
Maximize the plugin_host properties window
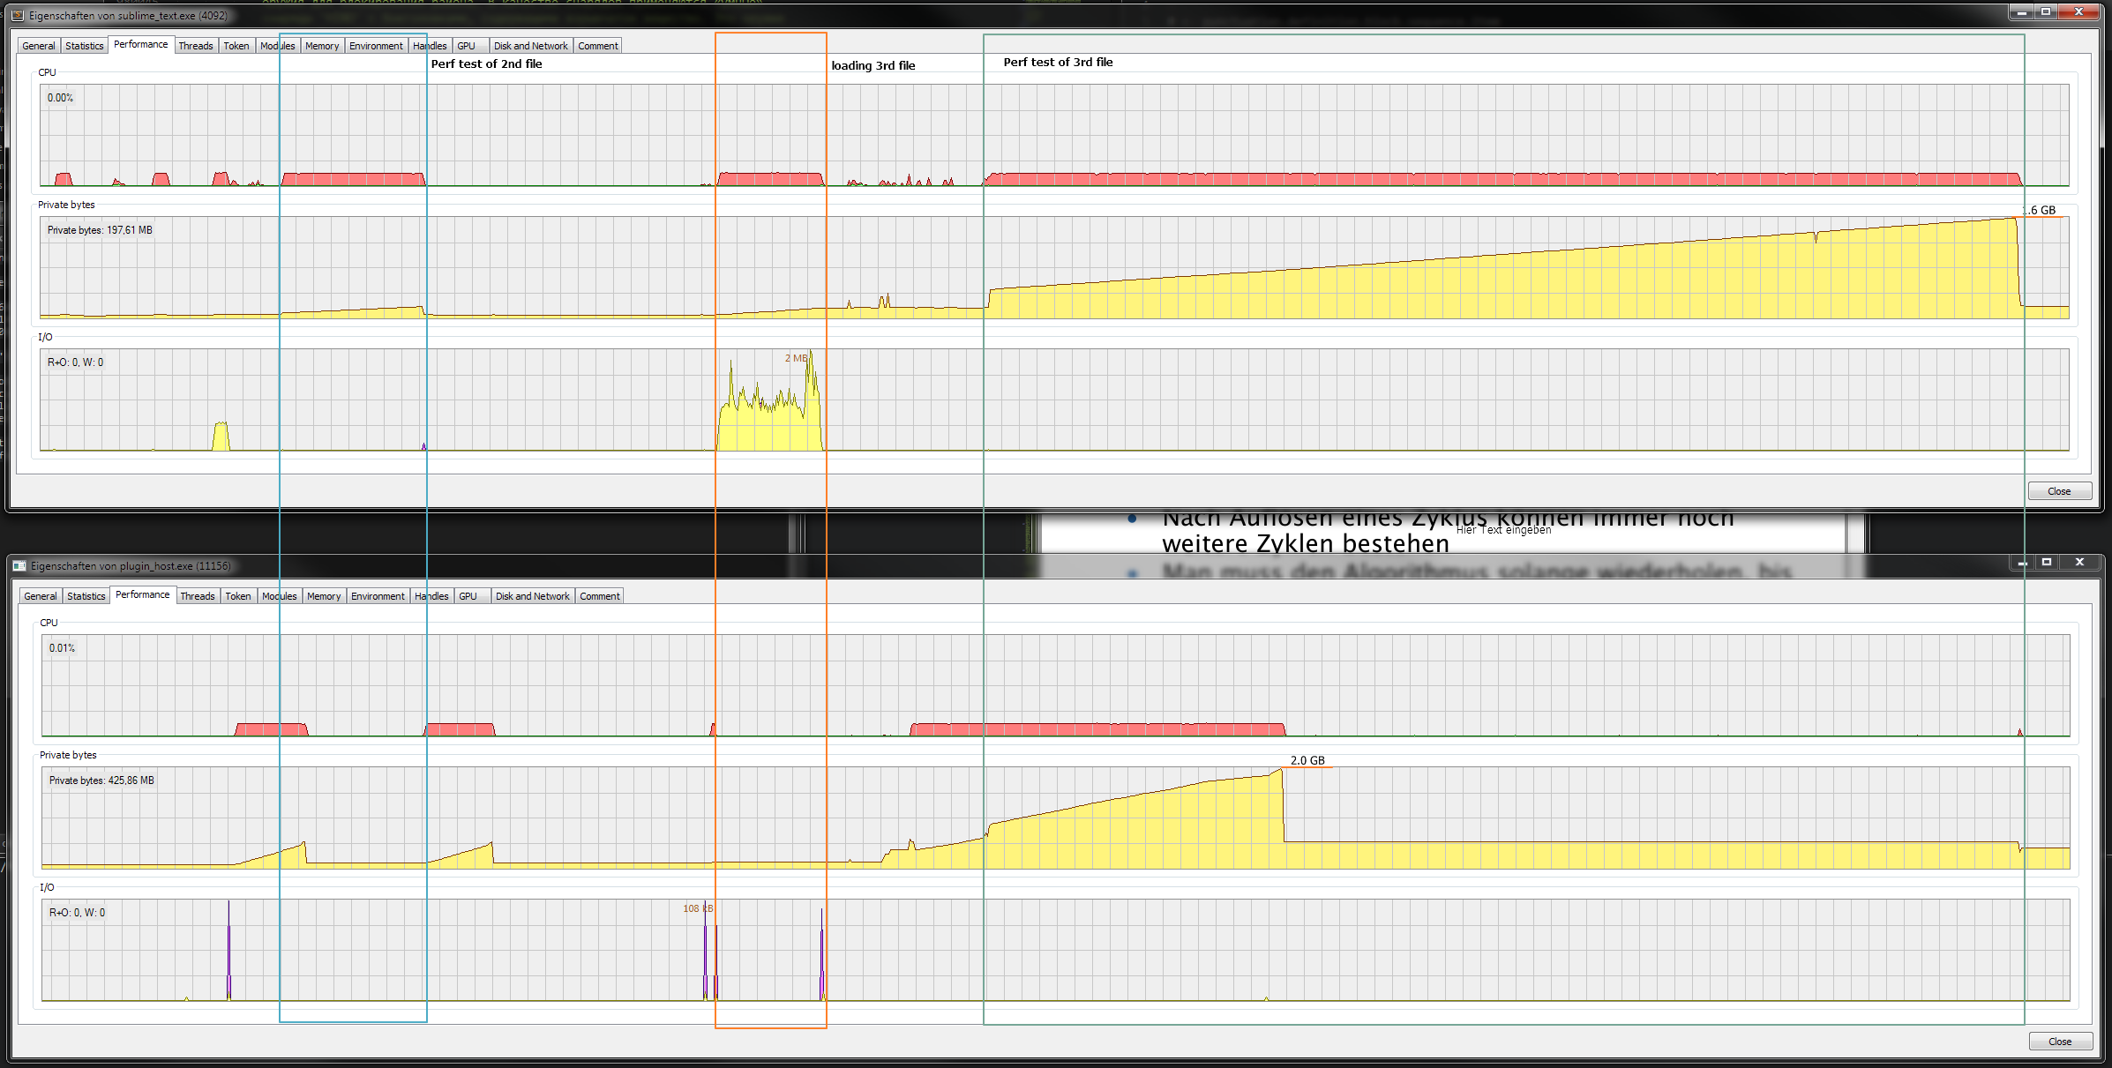2047,562
